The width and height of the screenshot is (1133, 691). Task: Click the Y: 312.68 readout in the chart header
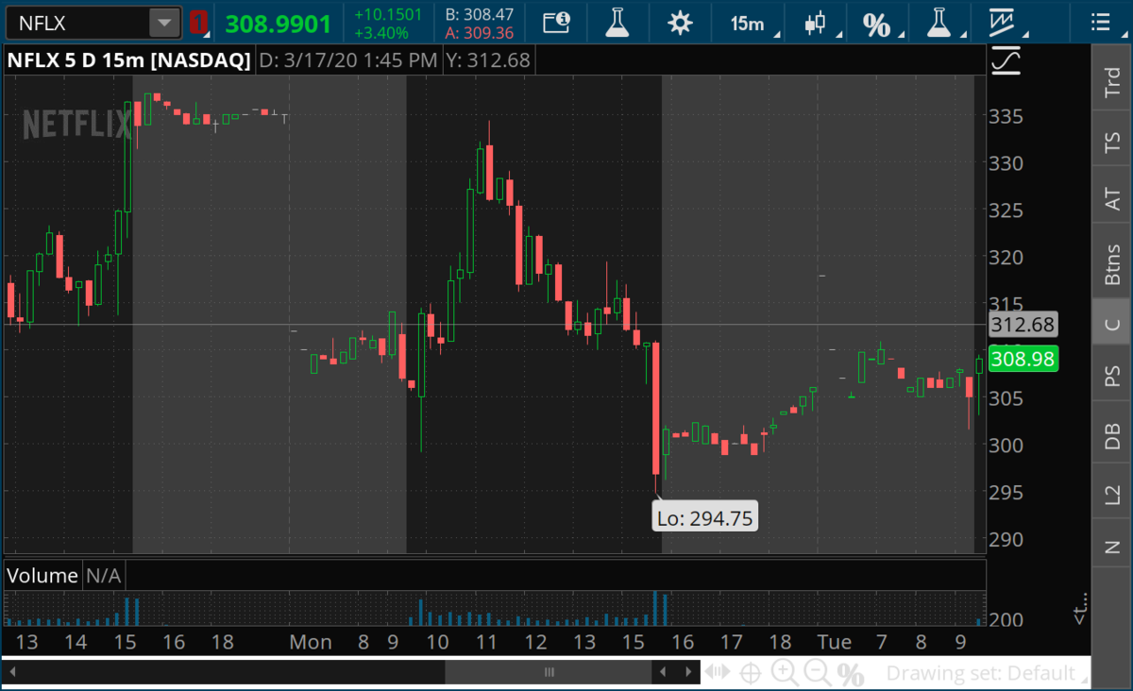[x=489, y=61]
